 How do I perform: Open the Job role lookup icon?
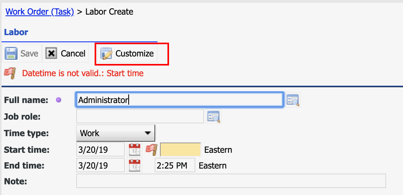coord(214,117)
